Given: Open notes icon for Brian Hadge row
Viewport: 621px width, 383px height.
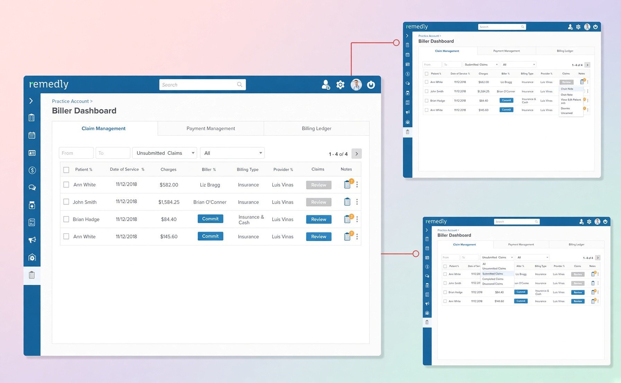Looking at the screenshot, I should (347, 219).
